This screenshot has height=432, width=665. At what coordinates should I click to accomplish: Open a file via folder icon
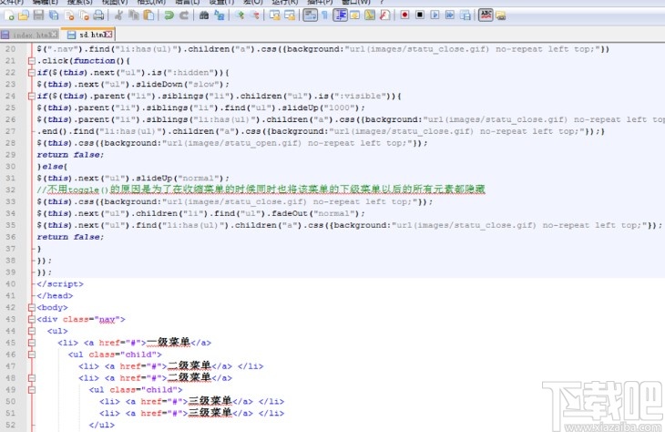click(x=24, y=15)
